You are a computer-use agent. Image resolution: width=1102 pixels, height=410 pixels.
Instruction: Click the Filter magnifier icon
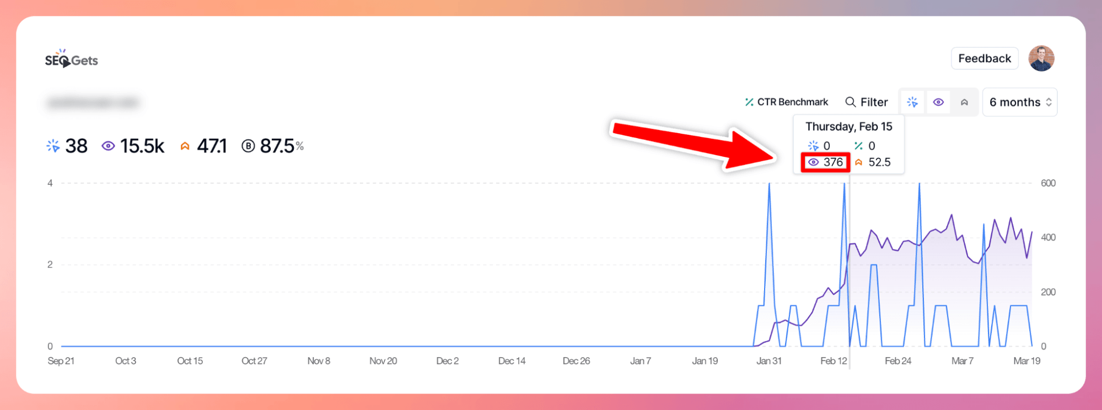pyautogui.click(x=850, y=102)
